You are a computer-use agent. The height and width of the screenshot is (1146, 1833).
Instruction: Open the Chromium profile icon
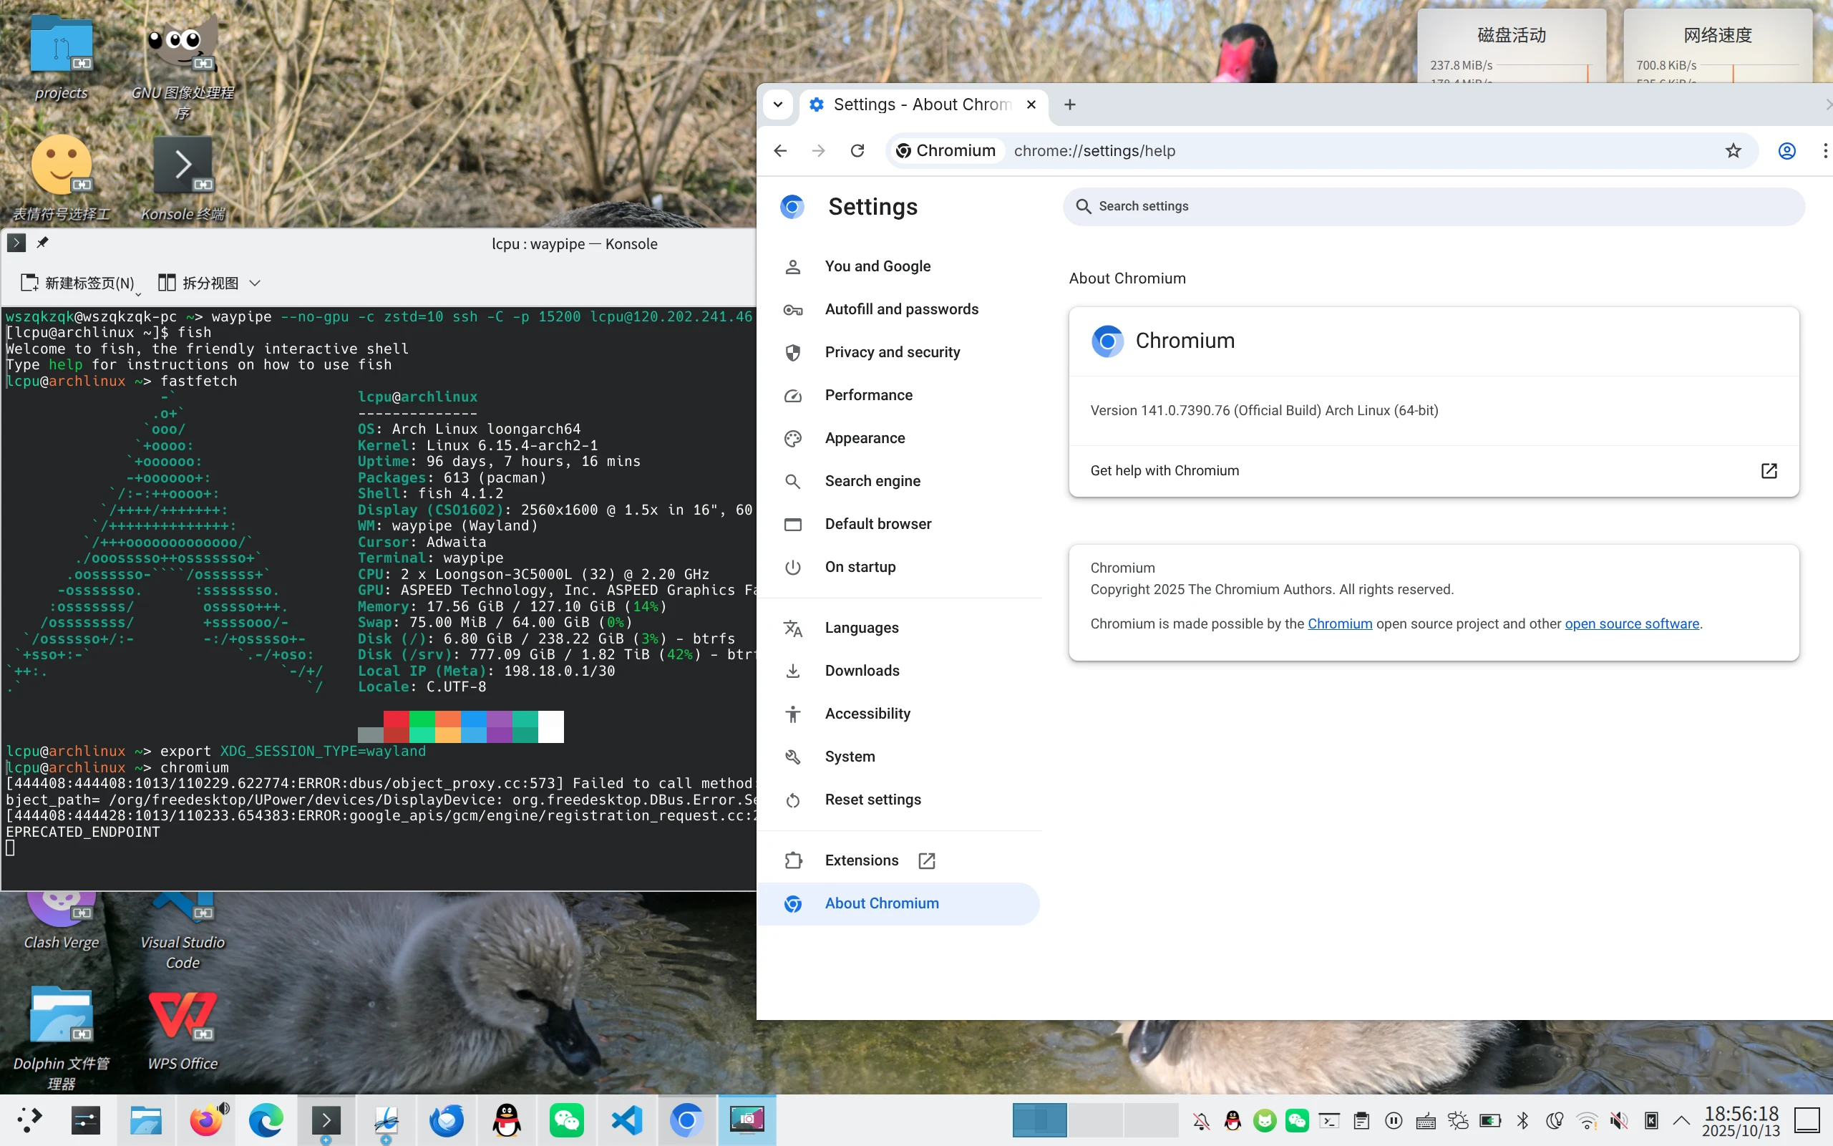point(1786,151)
